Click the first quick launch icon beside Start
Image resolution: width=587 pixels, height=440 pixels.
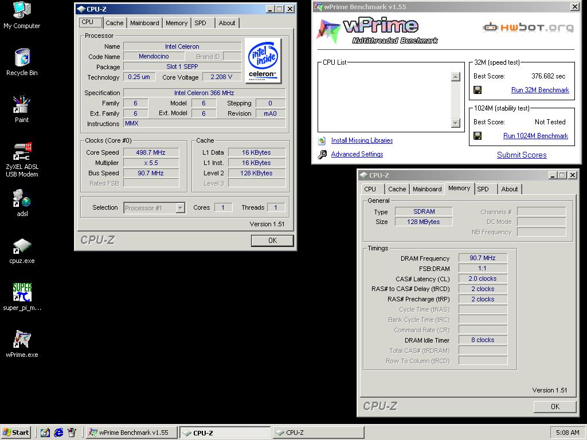point(45,433)
